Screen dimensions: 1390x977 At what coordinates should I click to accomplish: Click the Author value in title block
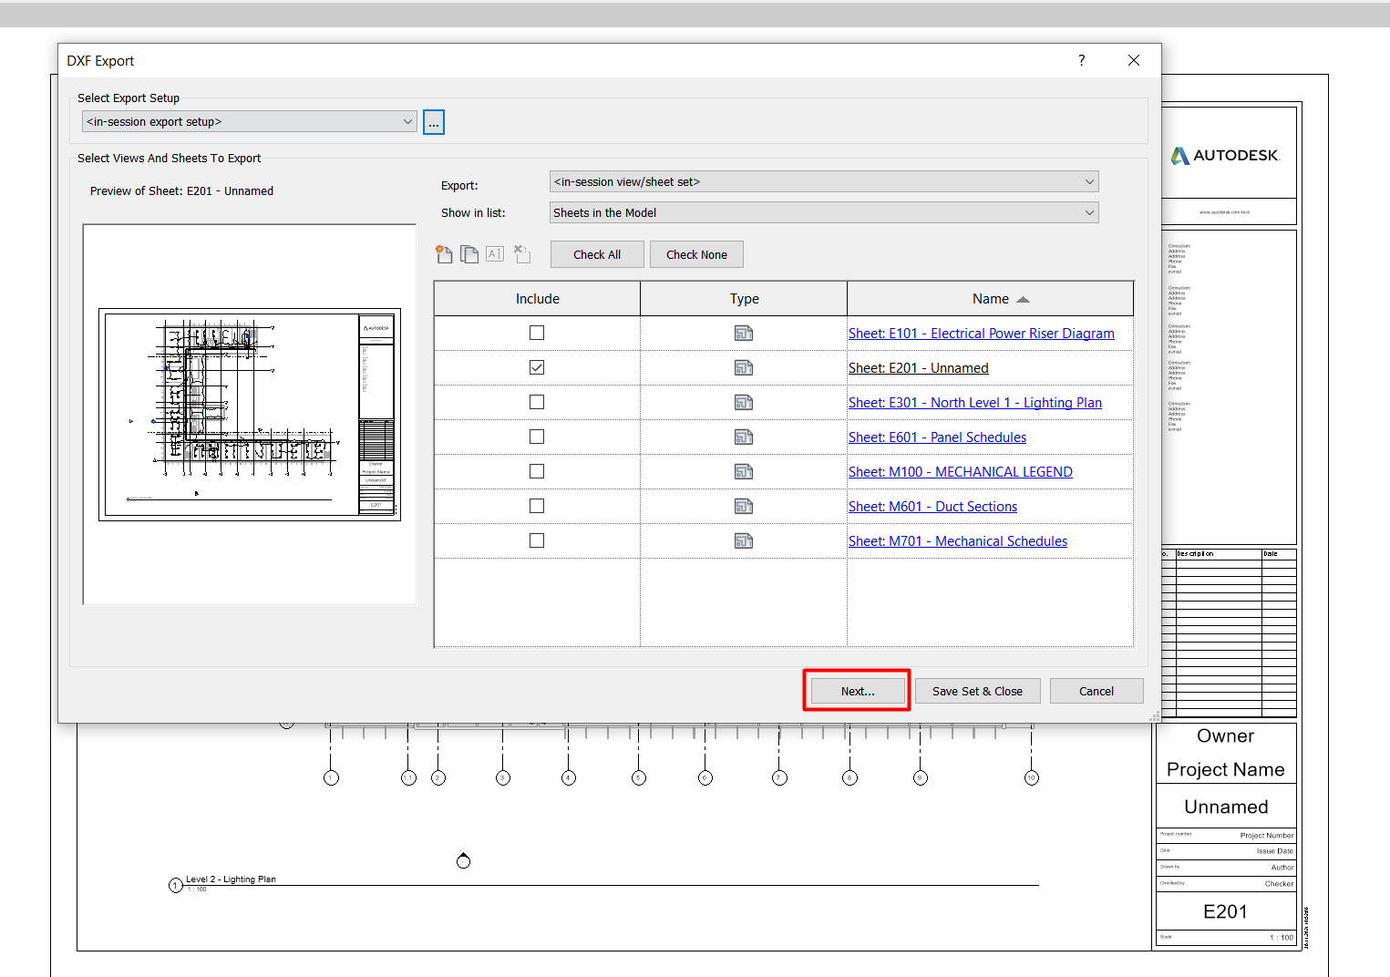coord(1282,868)
